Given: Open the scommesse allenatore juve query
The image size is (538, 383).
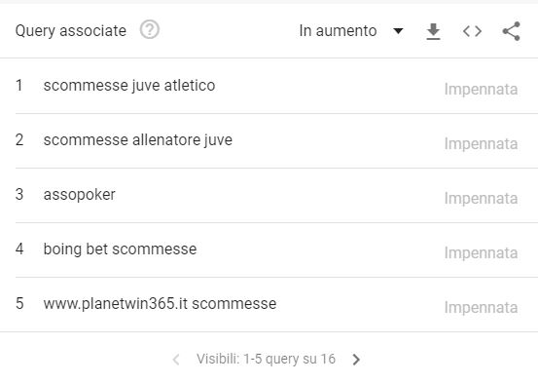Looking at the screenshot, I should [x=137, y=140].
